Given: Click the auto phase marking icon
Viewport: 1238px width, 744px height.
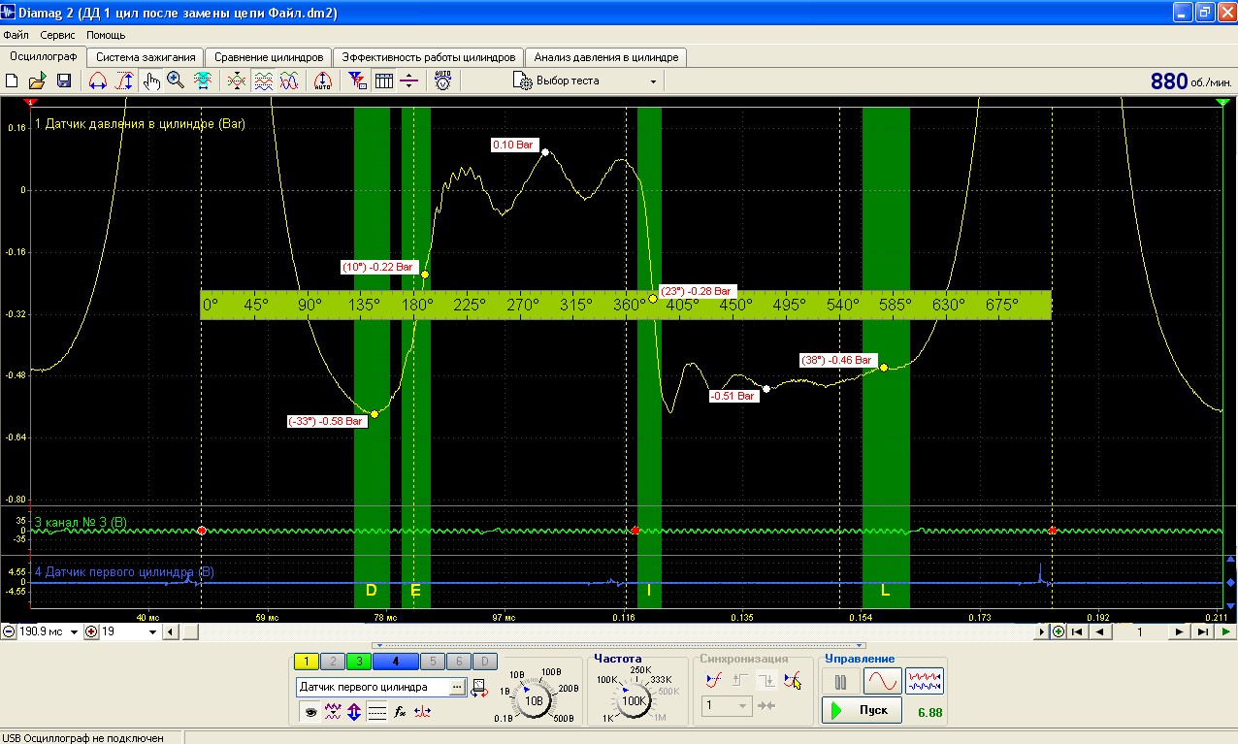Looking at the screenshot, I should pos(323,81).
